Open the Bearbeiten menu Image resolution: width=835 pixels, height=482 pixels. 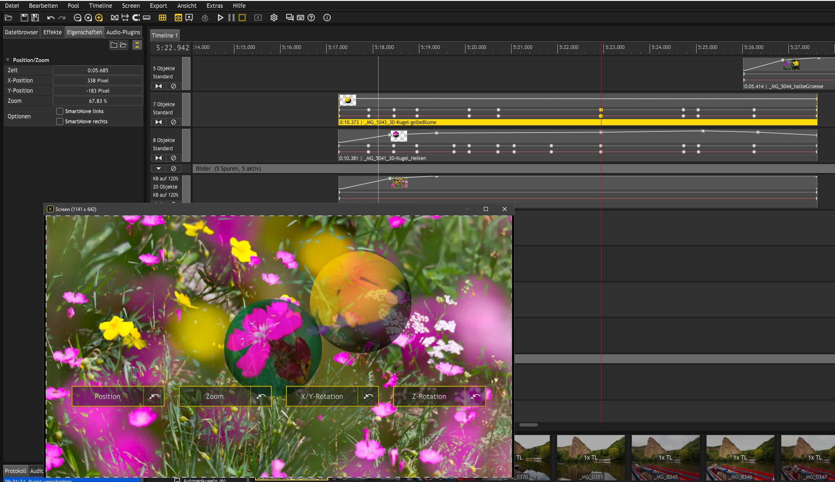[43, 6]
